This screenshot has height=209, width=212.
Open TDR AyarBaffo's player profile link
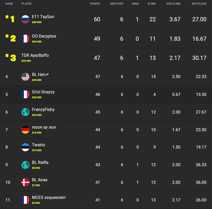(35, 55)
